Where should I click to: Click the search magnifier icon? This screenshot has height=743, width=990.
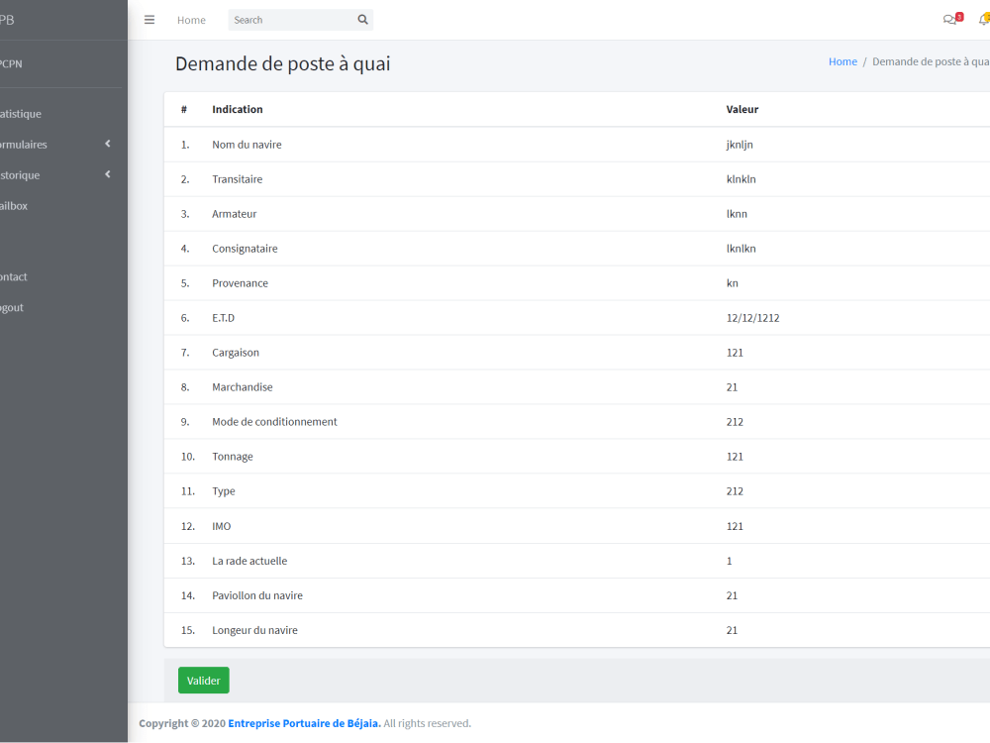click(363, 20)
